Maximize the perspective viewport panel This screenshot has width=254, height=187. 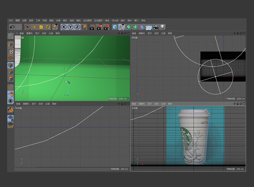point(128,33)
